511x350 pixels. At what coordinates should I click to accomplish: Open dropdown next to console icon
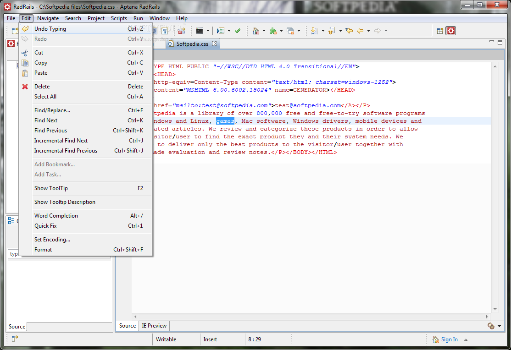pos(208,31)
